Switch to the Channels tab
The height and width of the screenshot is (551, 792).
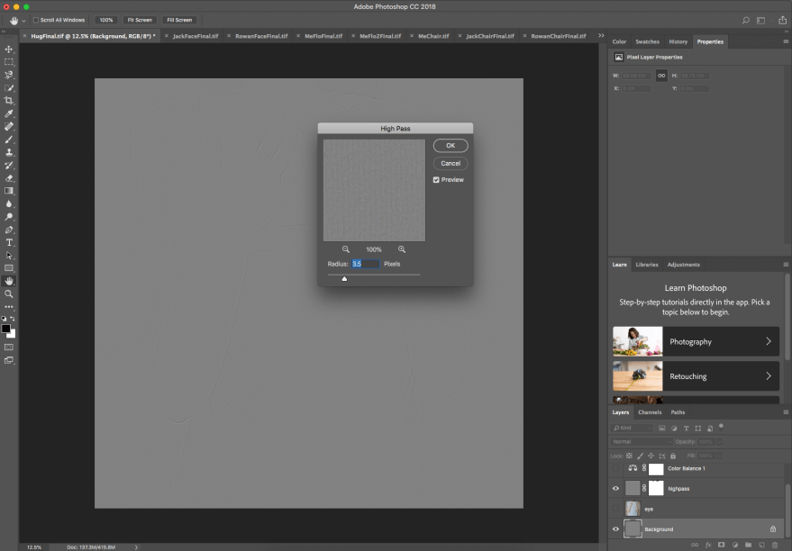[x=650, y=412]
